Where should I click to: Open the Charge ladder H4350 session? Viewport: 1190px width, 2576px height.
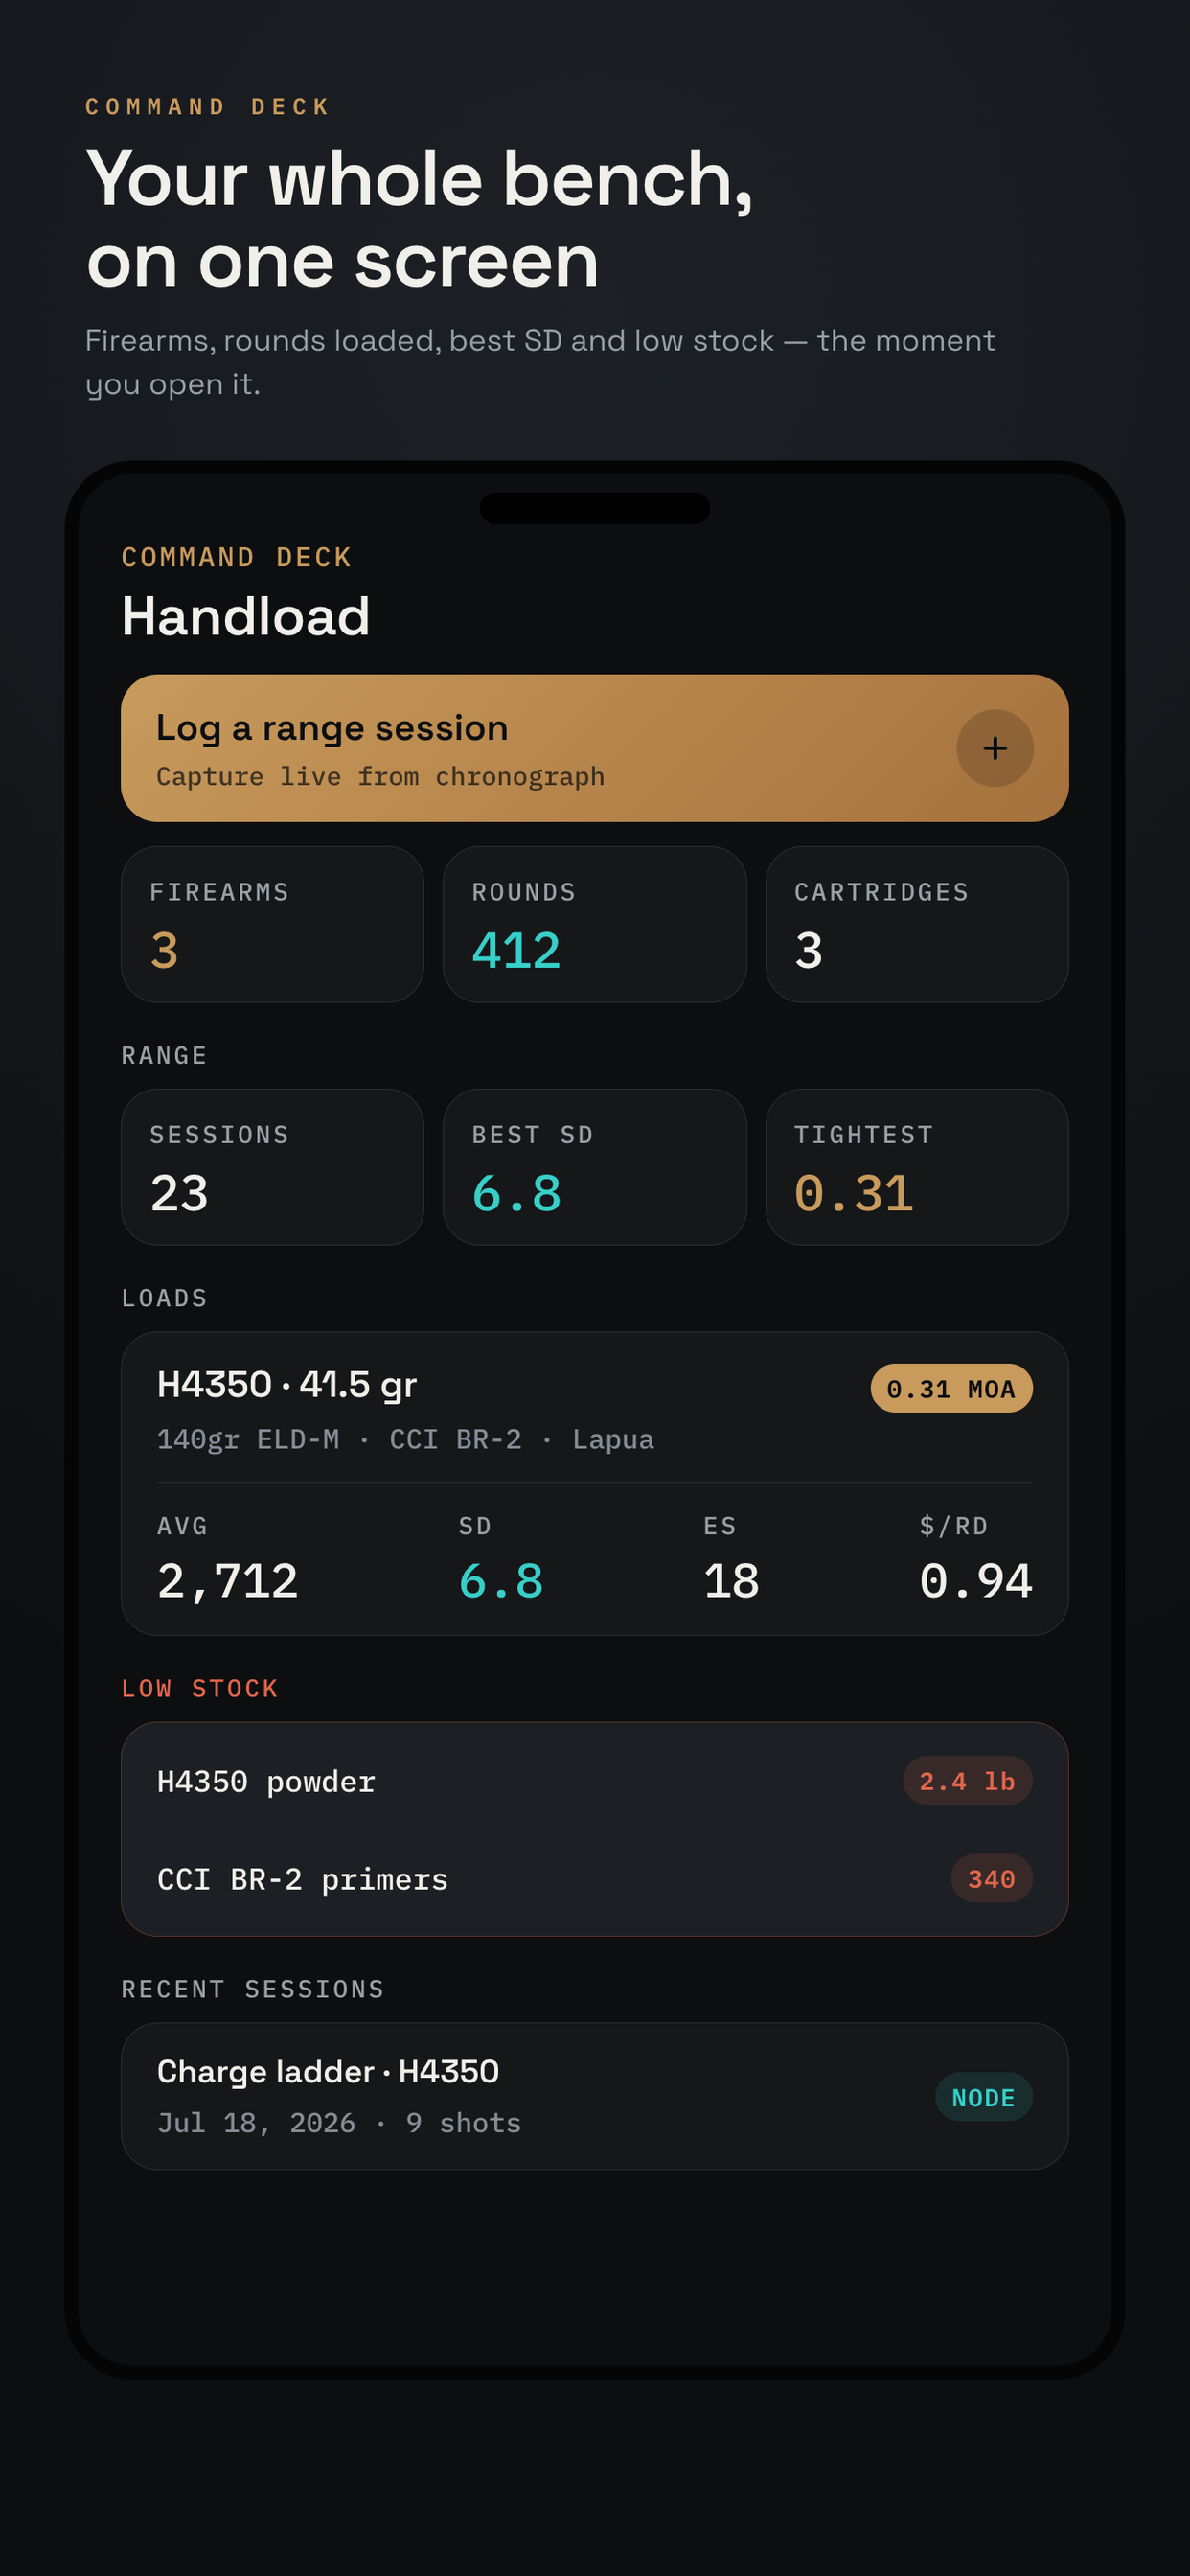tap(594, 2096)
